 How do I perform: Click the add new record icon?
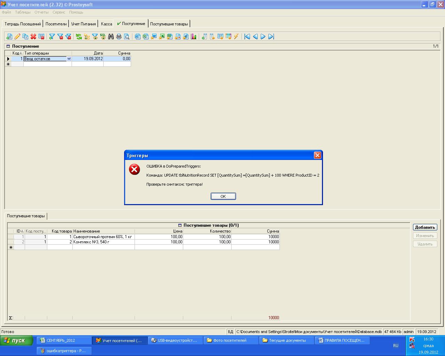click(9, 37)
